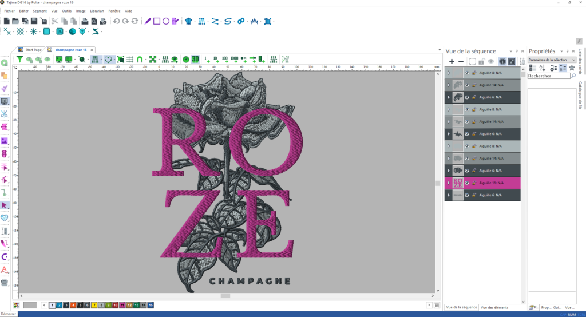Viewport: 586px width, 317px height.
Task: Select the ROZE thumbnail in sequence list
Action: pos(458,183)
